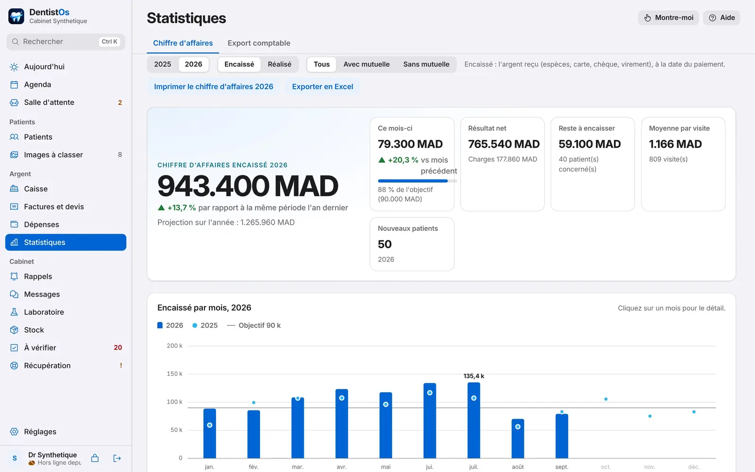Click the À vérifier checkmark icon

14,347
